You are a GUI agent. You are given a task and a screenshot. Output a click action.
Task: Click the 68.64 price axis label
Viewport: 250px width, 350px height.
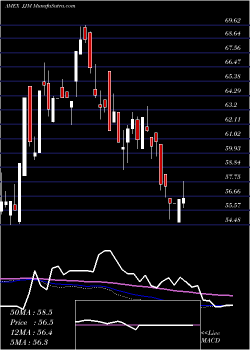point(233,33)
